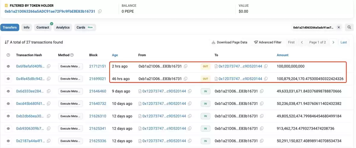Copy From address in the 46 hrs ago row

pos(185,79)
